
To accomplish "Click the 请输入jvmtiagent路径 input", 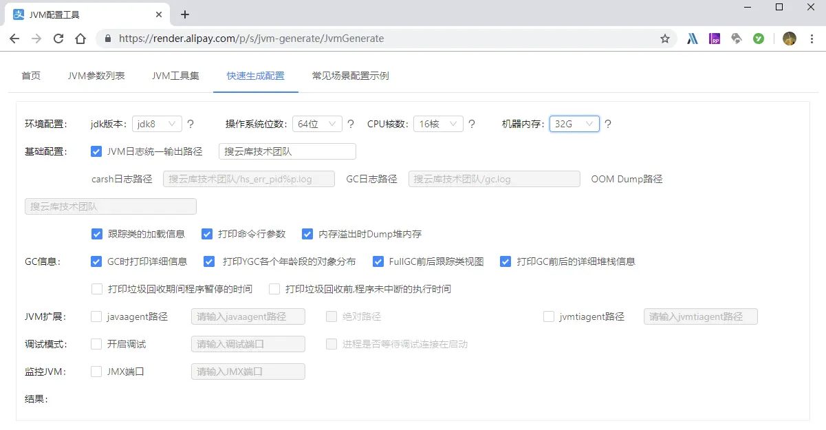I will 701,316.
